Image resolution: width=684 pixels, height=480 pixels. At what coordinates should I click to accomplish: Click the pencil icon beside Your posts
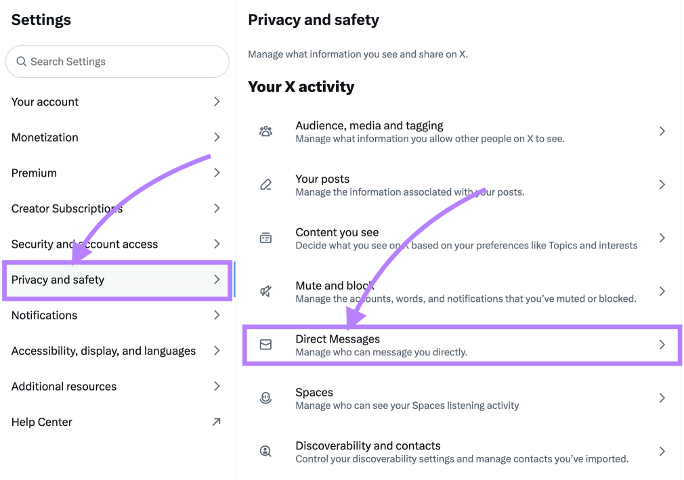265,185
